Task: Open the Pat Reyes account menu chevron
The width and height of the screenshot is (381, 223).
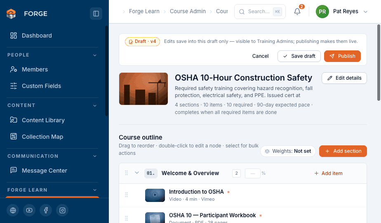Action: (365, 12)
